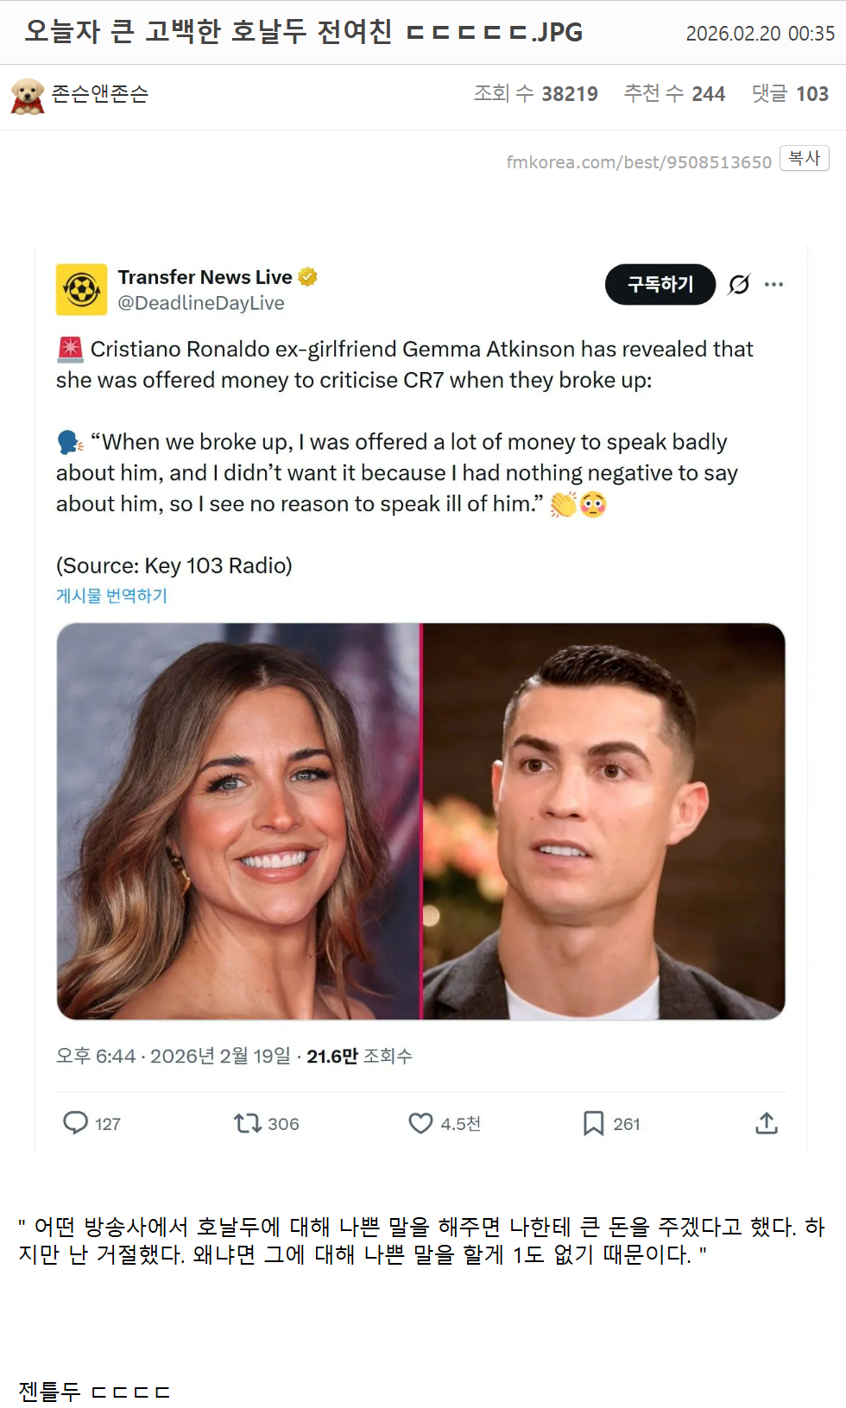Click the retweet arrows icon
Screen dimensions: 846x1408
coord(248,1123)
